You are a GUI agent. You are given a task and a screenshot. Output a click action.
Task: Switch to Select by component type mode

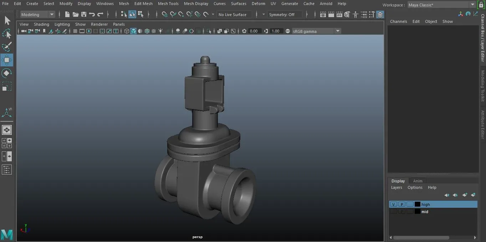(x=141, y=15)
